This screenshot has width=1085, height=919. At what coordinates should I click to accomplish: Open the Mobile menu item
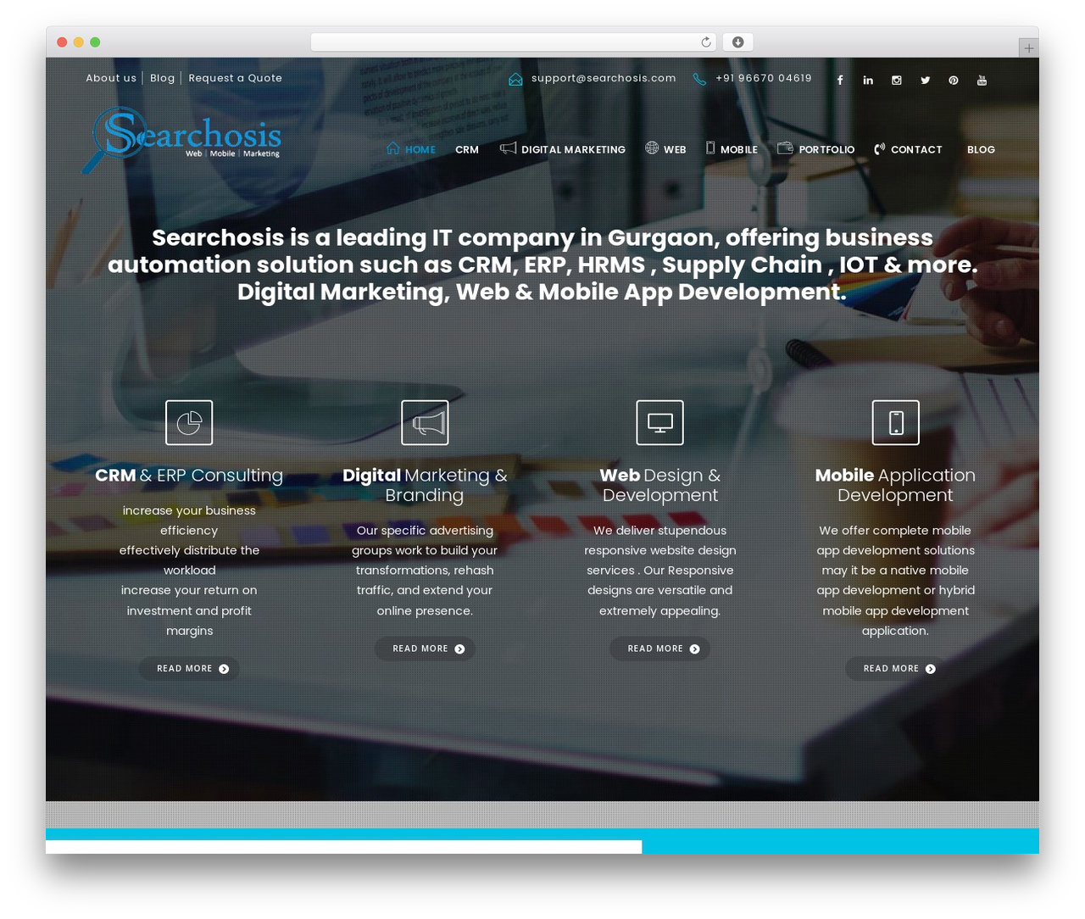732,149
